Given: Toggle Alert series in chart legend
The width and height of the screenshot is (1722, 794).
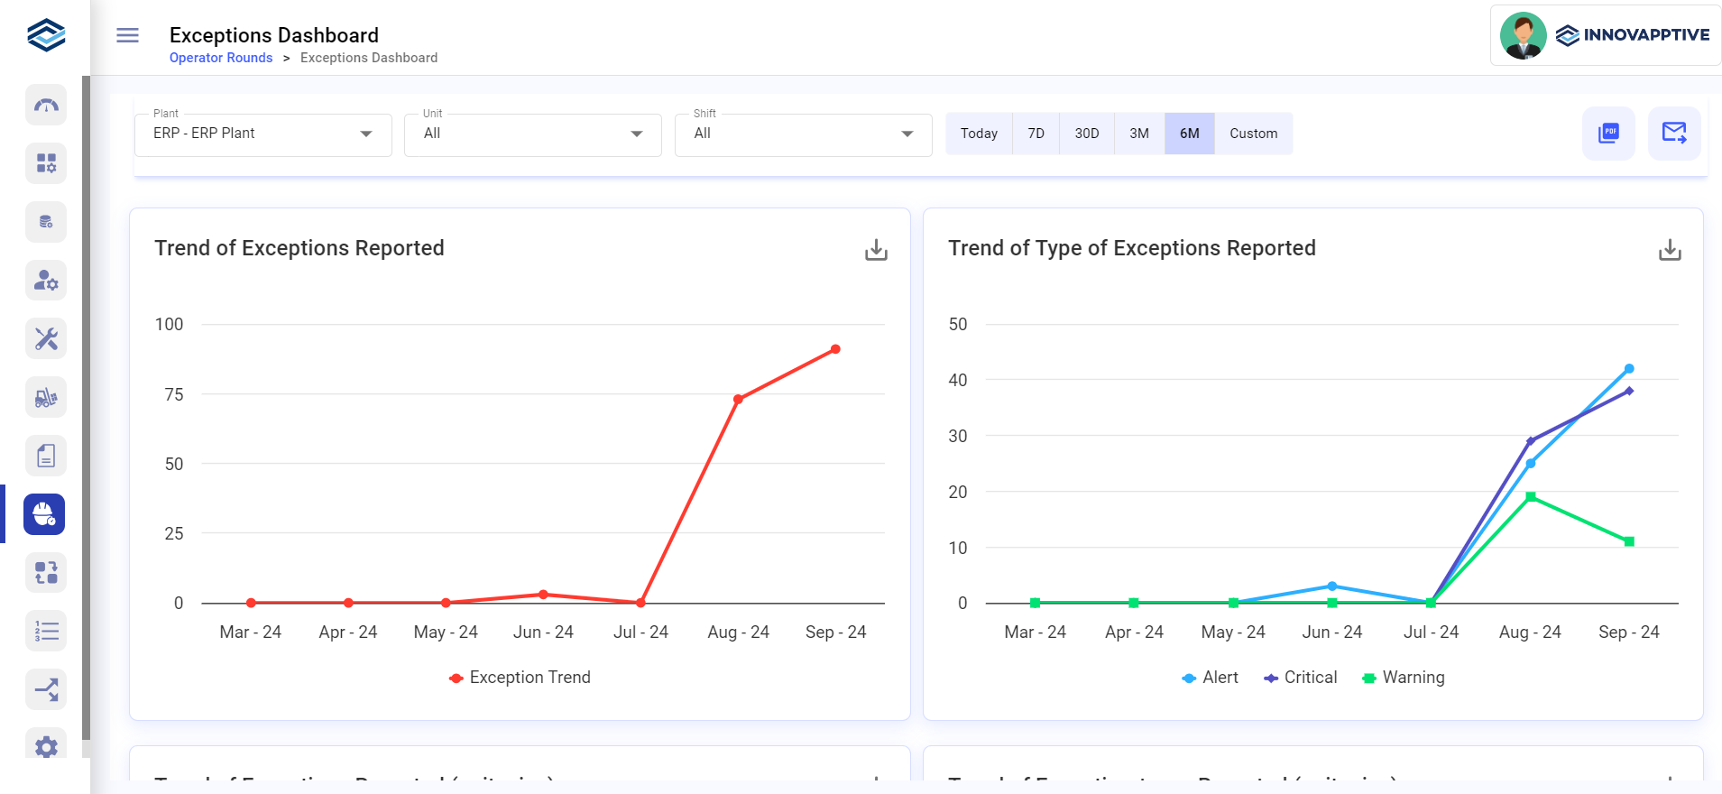Looking at the screenshot, I should click(x=1210, y=678).
